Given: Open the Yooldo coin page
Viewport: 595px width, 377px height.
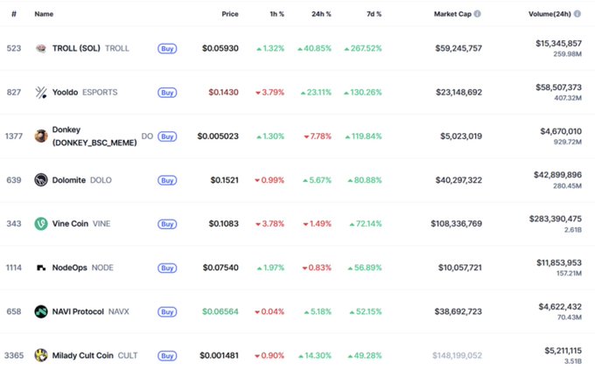Looking at the screenshot, I should (x=65, y=92).
